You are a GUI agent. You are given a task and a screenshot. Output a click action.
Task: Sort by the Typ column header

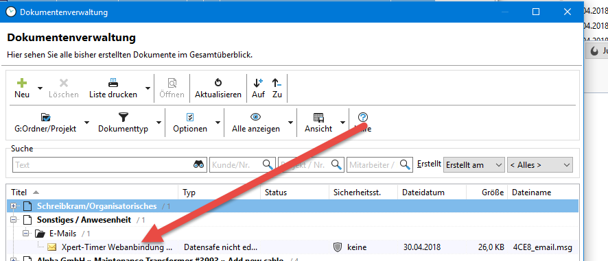click(219, 192)
